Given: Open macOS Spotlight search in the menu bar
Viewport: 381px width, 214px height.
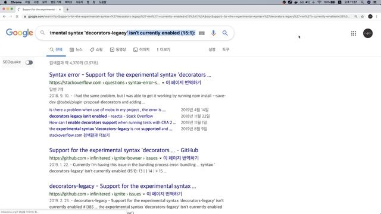Looking at the screenshot, I should click(363, 2).
